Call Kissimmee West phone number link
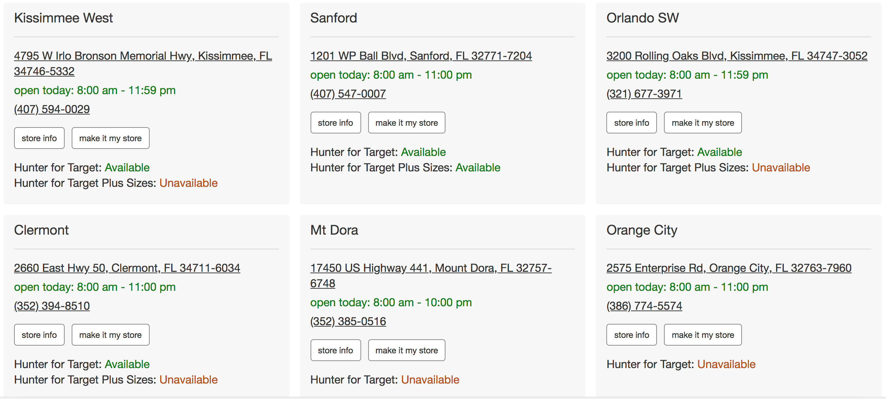The height and width of the screenshot is (399, 886). [x=52, y=109]
